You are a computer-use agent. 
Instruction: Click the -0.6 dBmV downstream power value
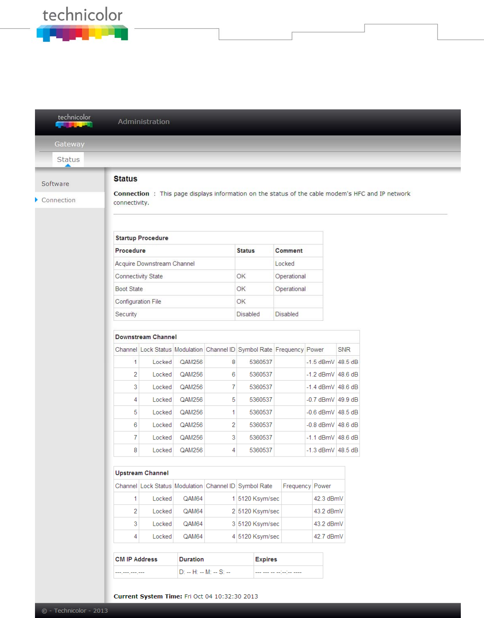click(320, 412)
